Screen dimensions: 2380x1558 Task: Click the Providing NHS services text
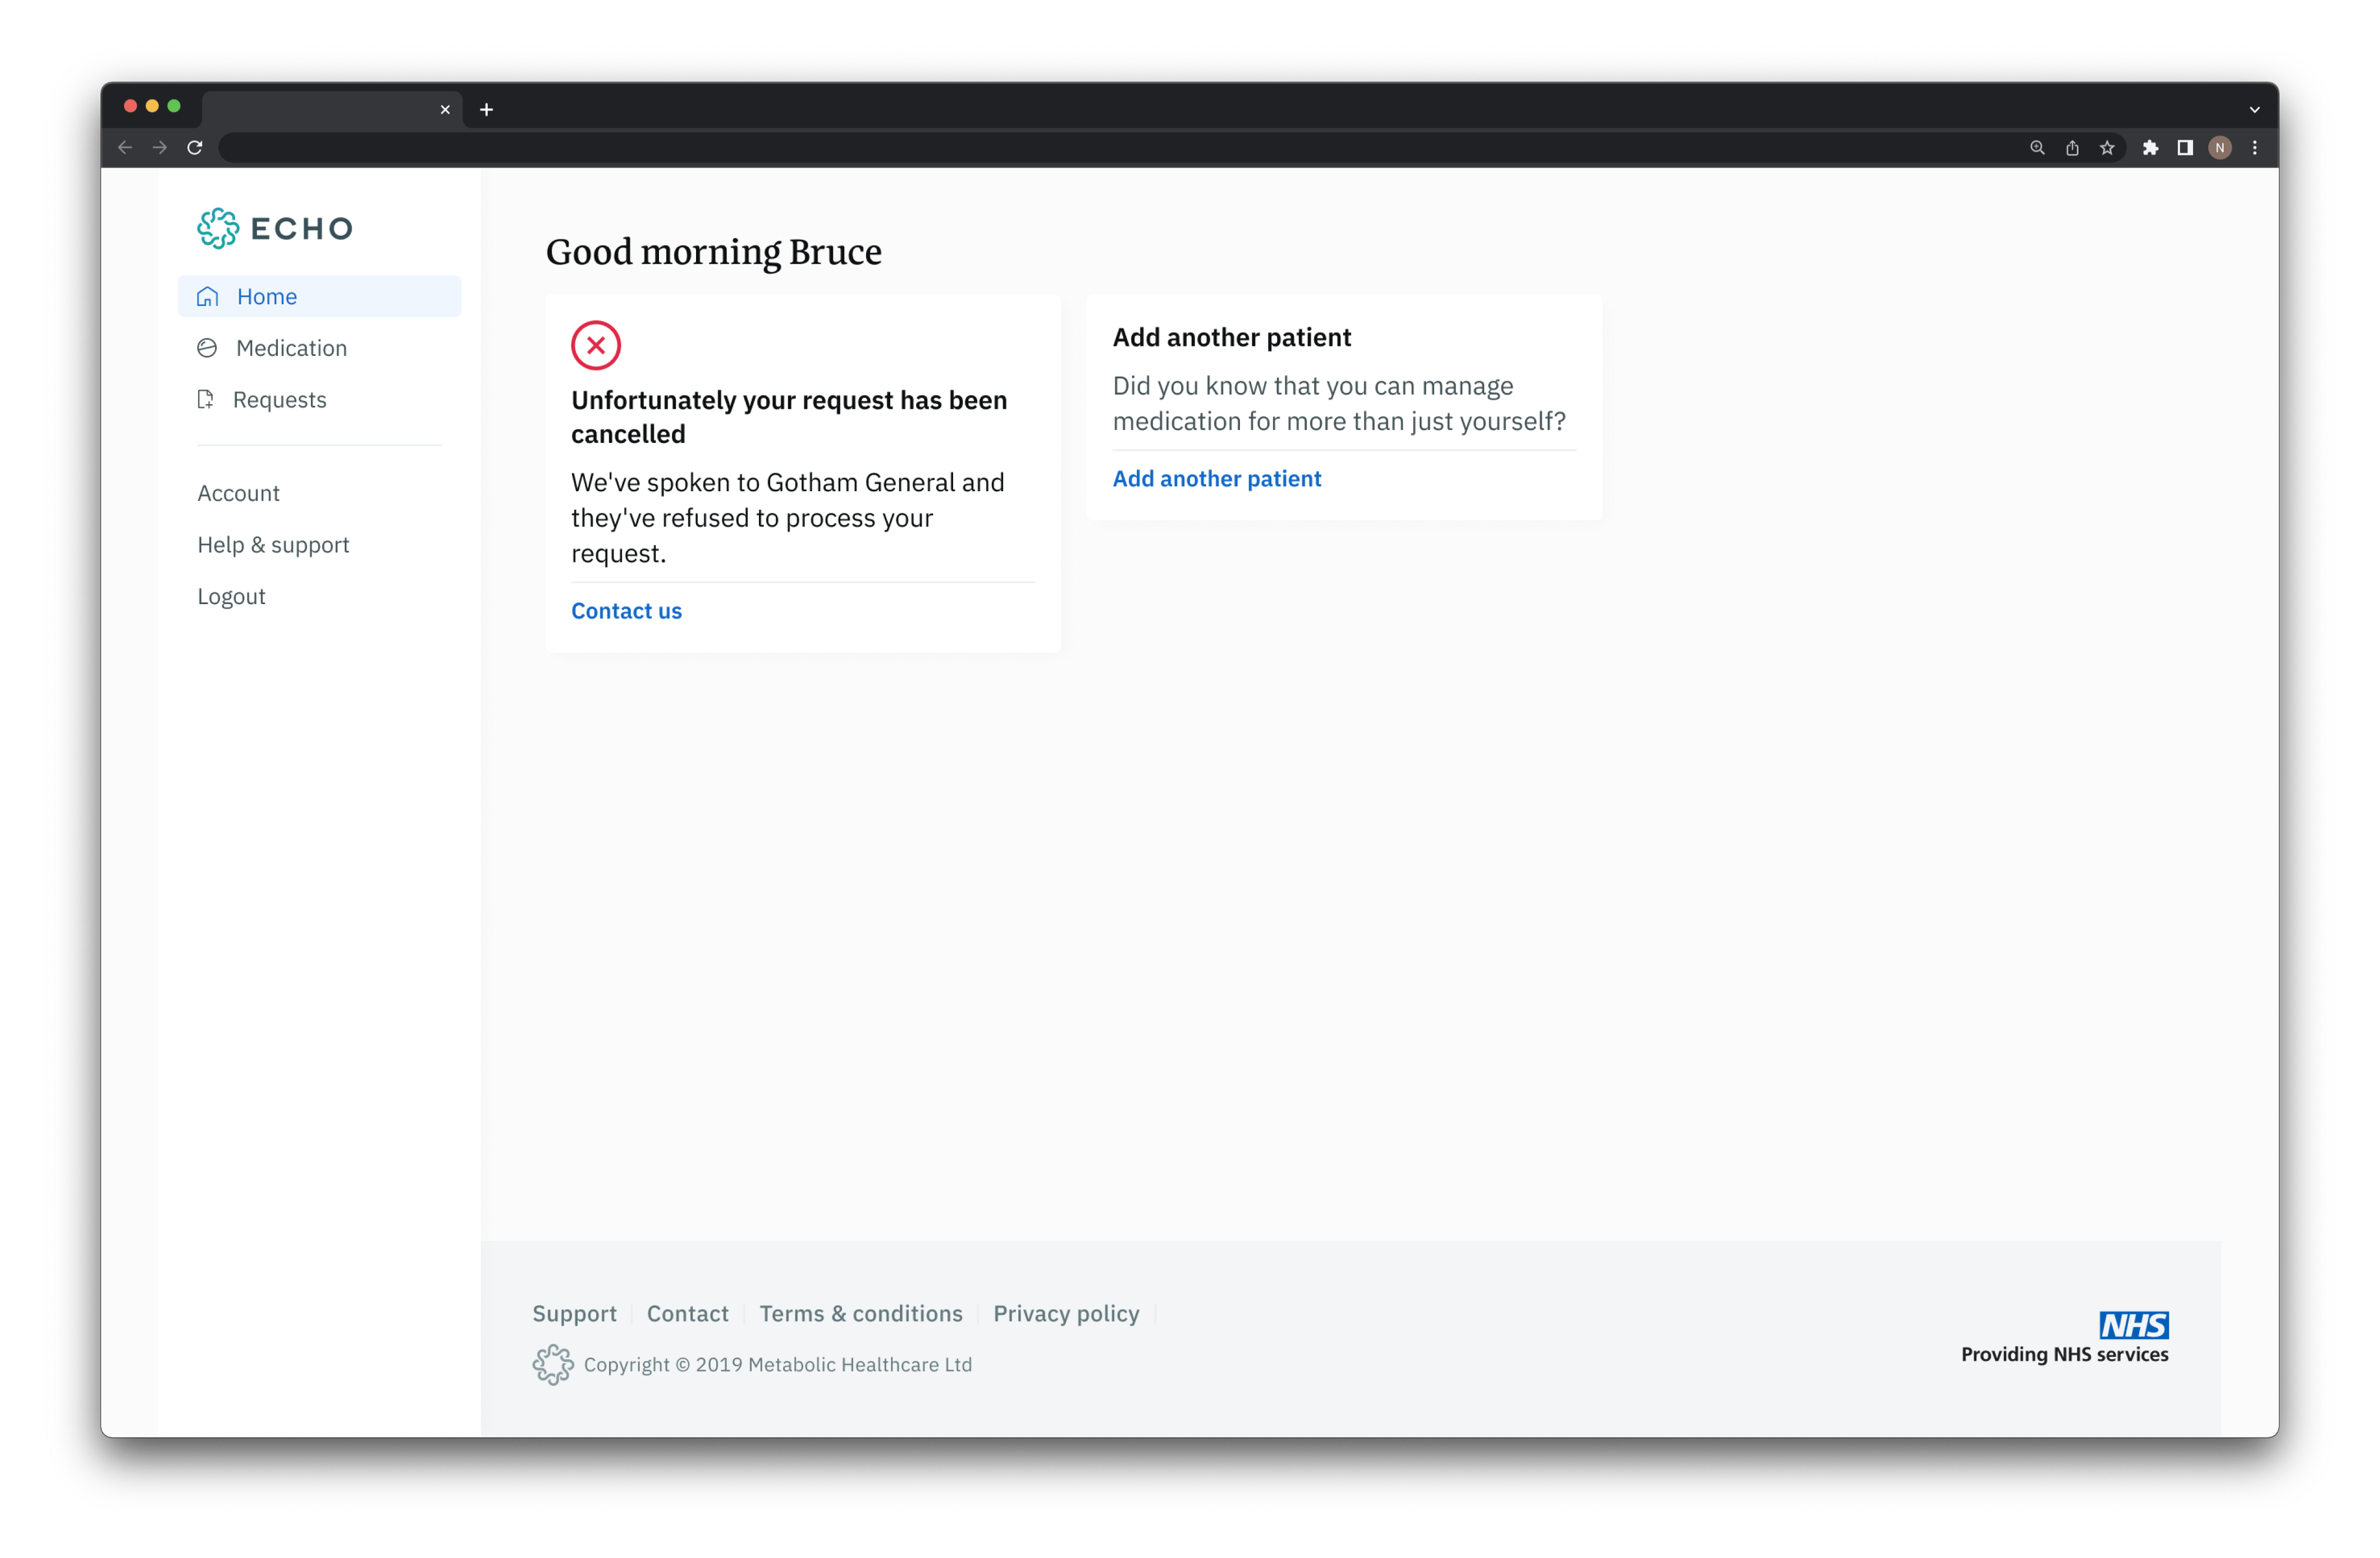[2064, 1354]
